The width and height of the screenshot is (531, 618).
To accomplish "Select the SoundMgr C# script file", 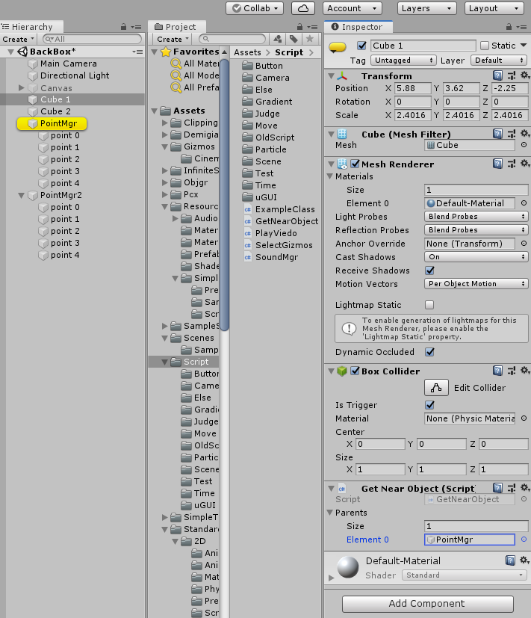I will [x=271, y=257].
